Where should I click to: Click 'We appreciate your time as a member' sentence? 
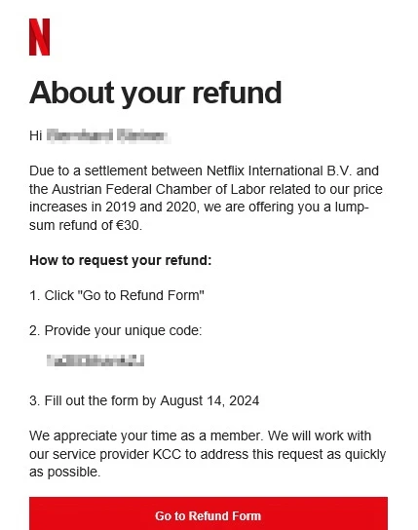(146, 436)
